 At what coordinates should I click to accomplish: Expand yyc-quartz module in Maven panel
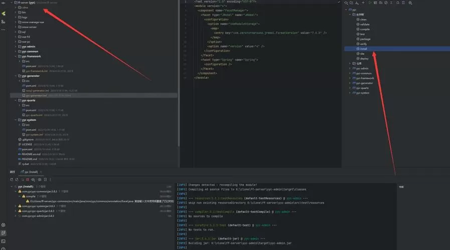pos(350,88)
